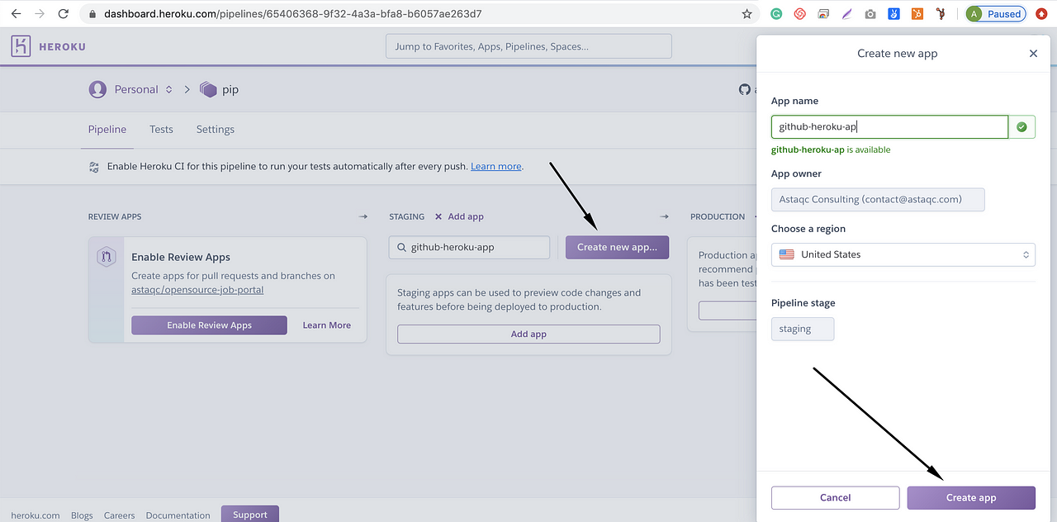
Task: Click the Pipeline stage staging field
Action: [803, 329]
